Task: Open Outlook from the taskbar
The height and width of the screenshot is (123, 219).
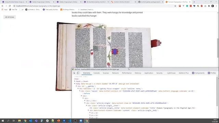Action: (x=30, y=121)
